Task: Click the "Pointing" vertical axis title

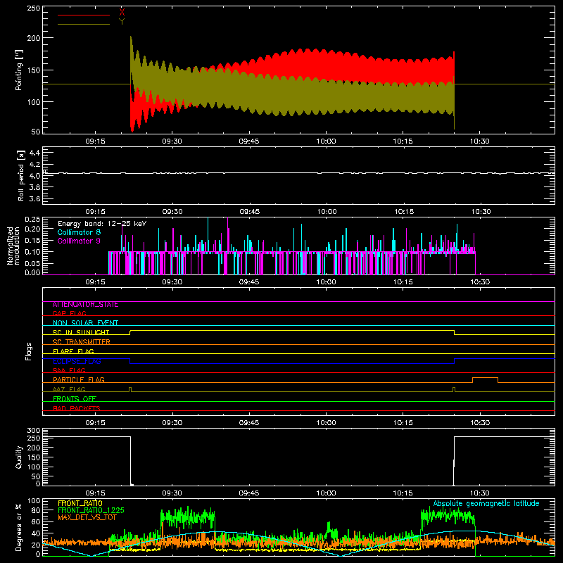Action: click(19, 70)
